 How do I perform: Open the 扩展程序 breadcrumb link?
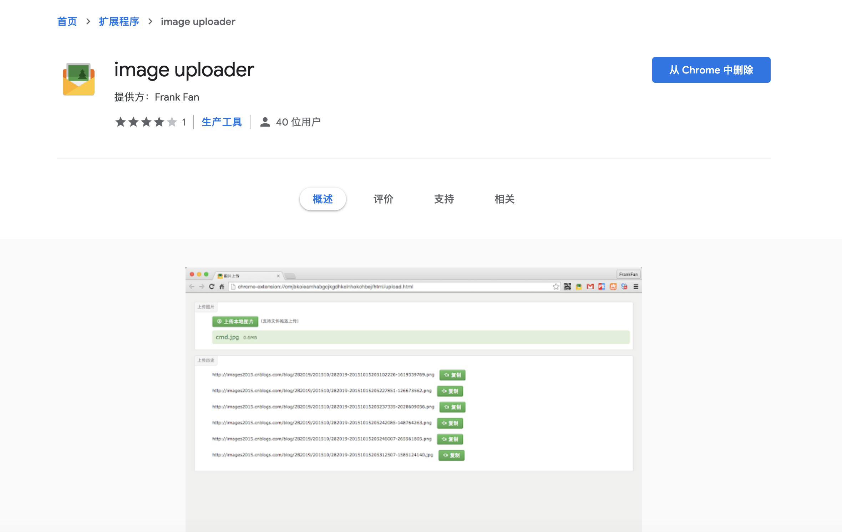coord(119,21)
